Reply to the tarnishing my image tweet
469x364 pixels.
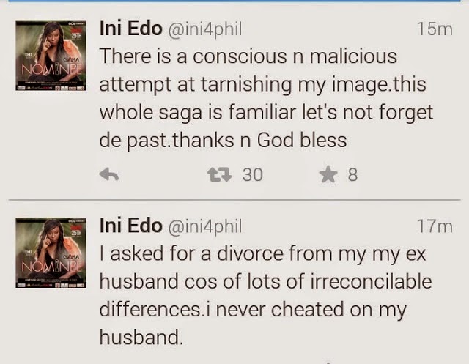[x=108, y=174]
